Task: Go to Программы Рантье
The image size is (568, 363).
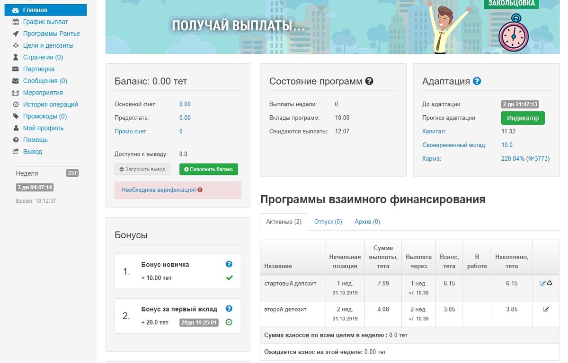Action: point(52,34)
